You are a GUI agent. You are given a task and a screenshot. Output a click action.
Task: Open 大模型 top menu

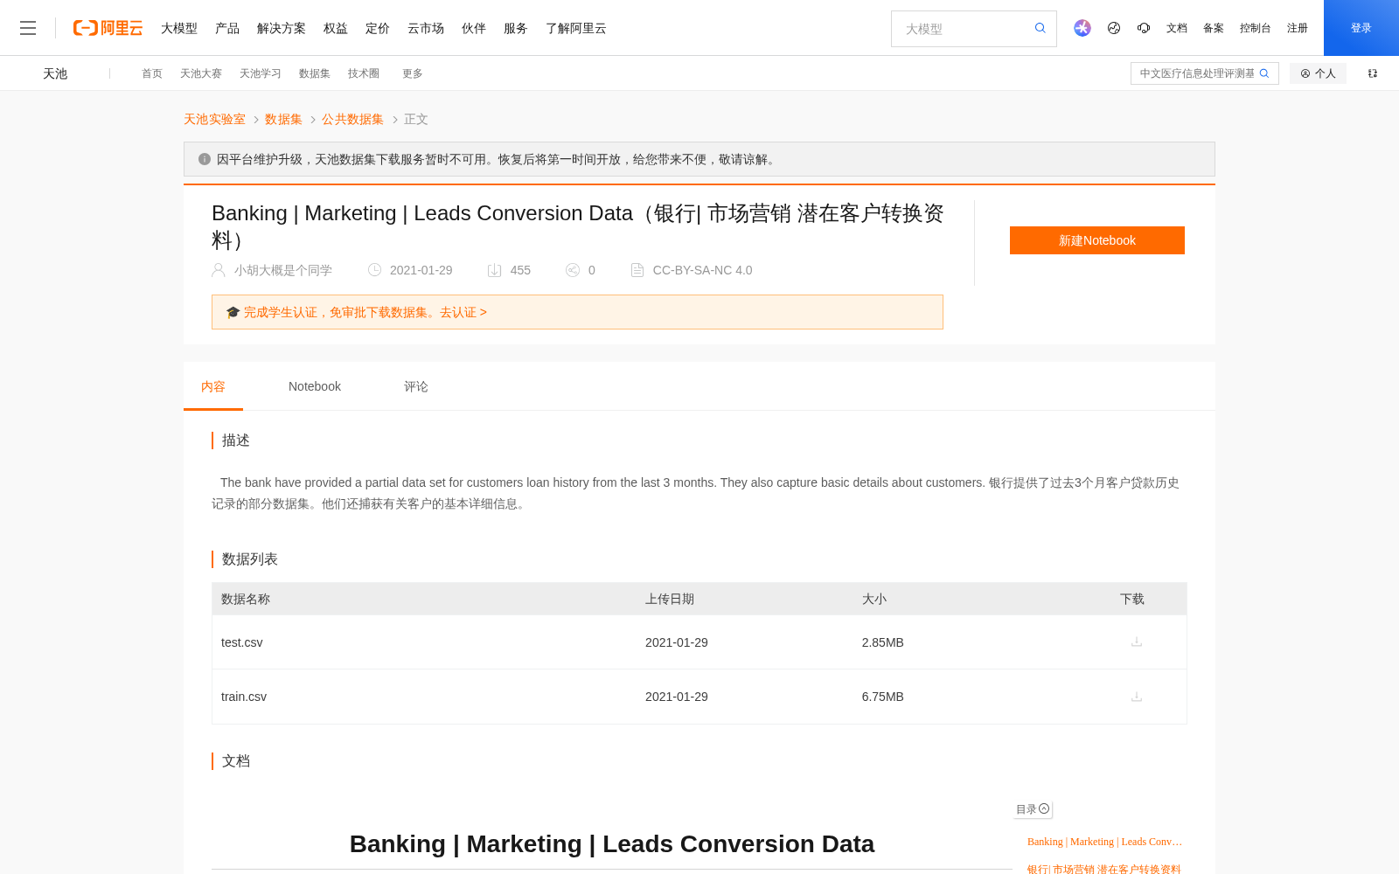click(x=179, y=28)
